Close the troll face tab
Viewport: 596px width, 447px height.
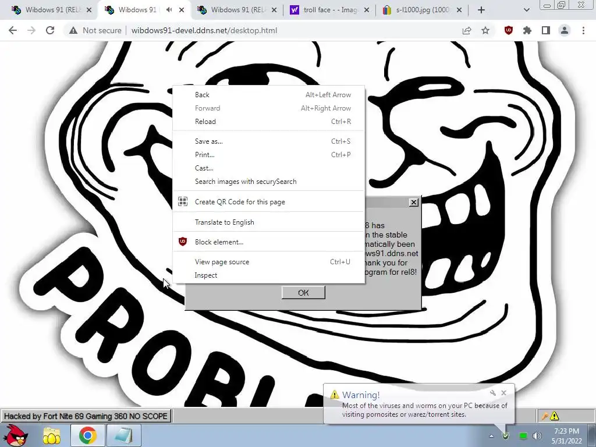(367, 10)
